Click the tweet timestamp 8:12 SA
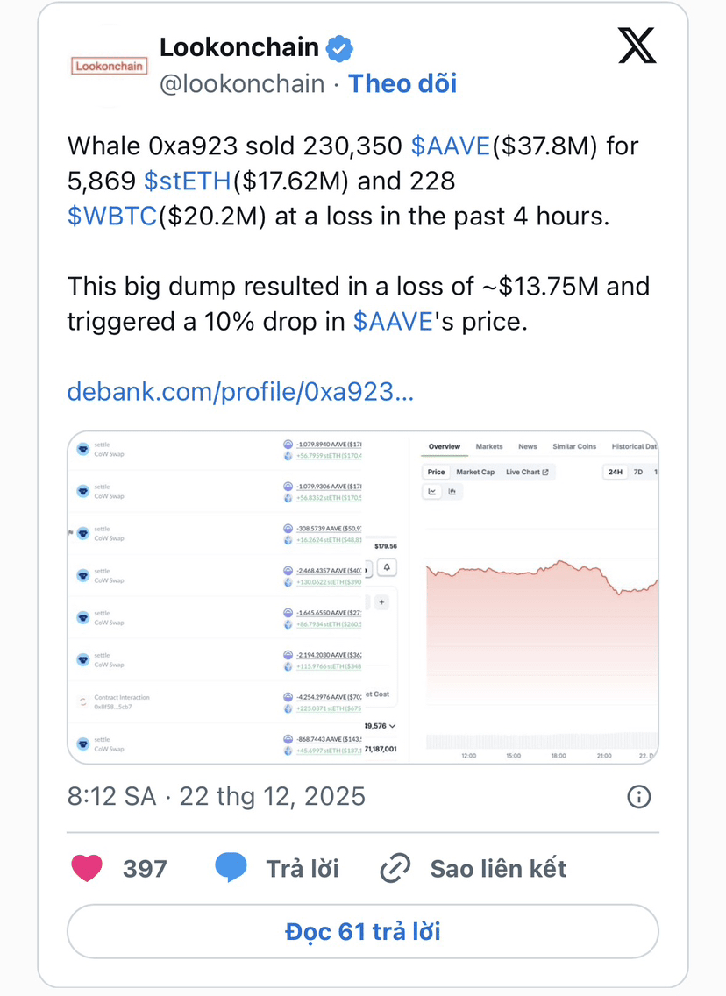Image resolution: width=726 pixels, height=996 pixels. click(x=111, y=796)
